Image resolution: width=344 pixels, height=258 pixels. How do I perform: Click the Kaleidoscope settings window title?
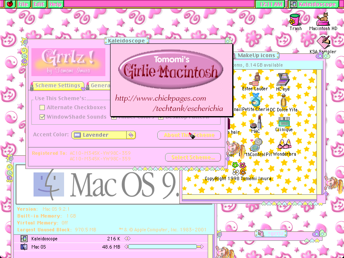click(126, 41)
